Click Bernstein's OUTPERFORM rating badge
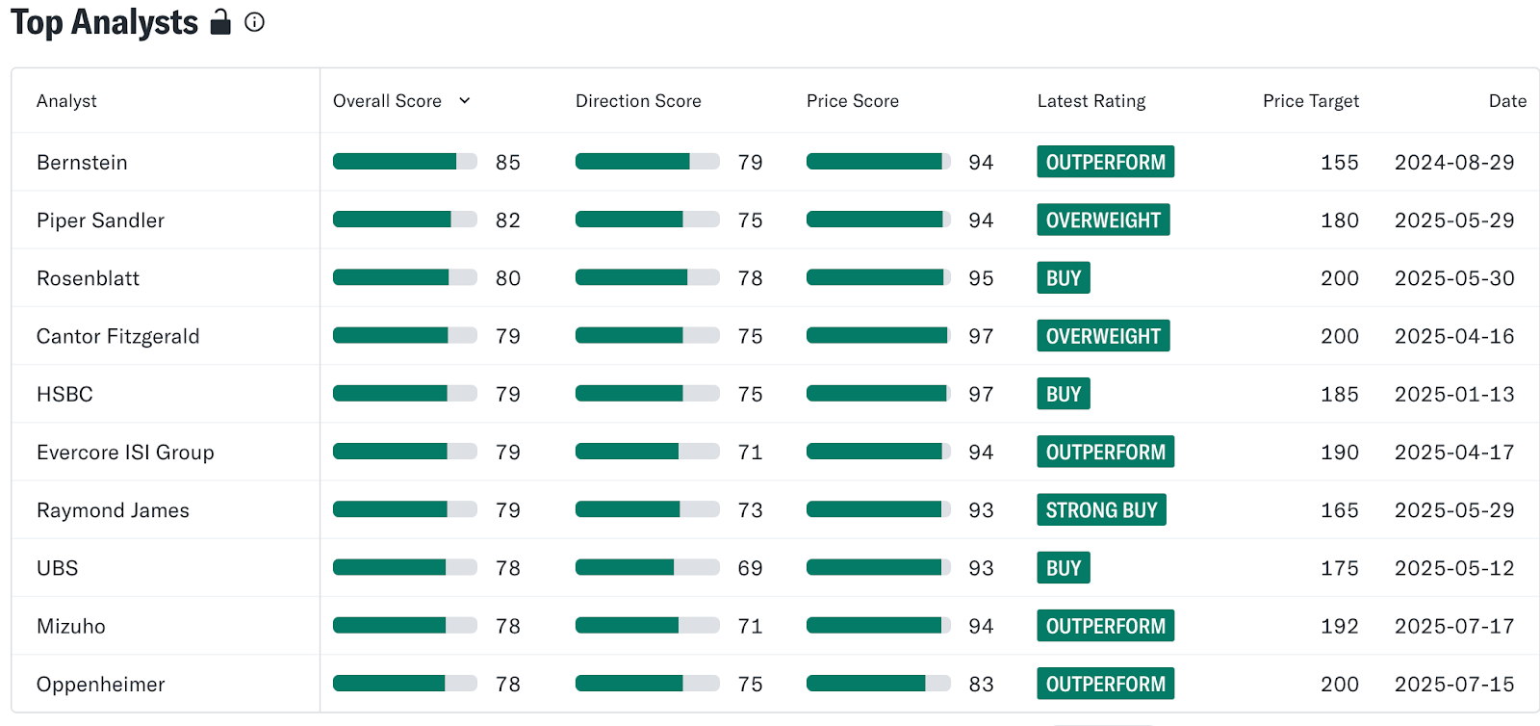 [1105, 162]
